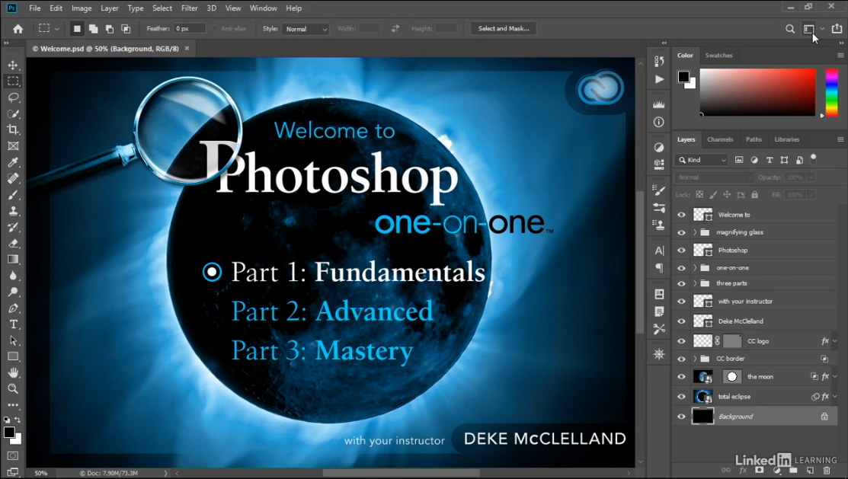
Task: Close the Welcome.psd document tab
Action: (x=187, y=48)
